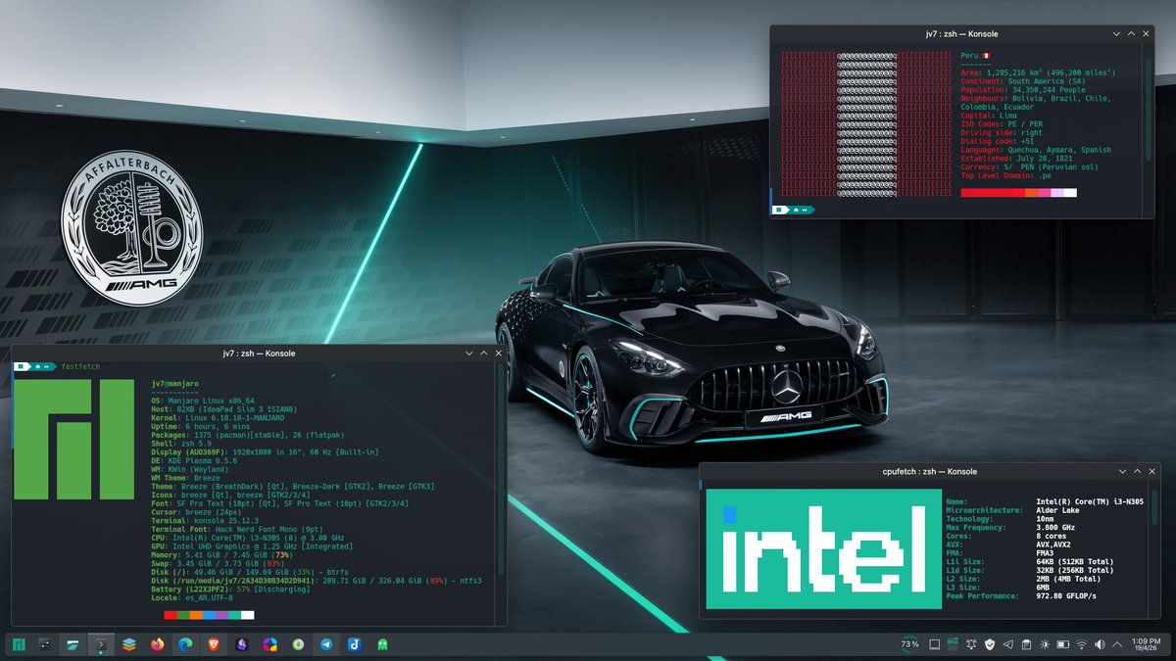
Task: Click the 'Dialing code: +51' line
Action: pos(998,141)
